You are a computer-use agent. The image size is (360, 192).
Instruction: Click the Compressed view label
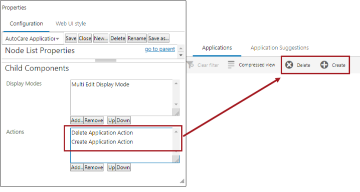coord(257,65)
